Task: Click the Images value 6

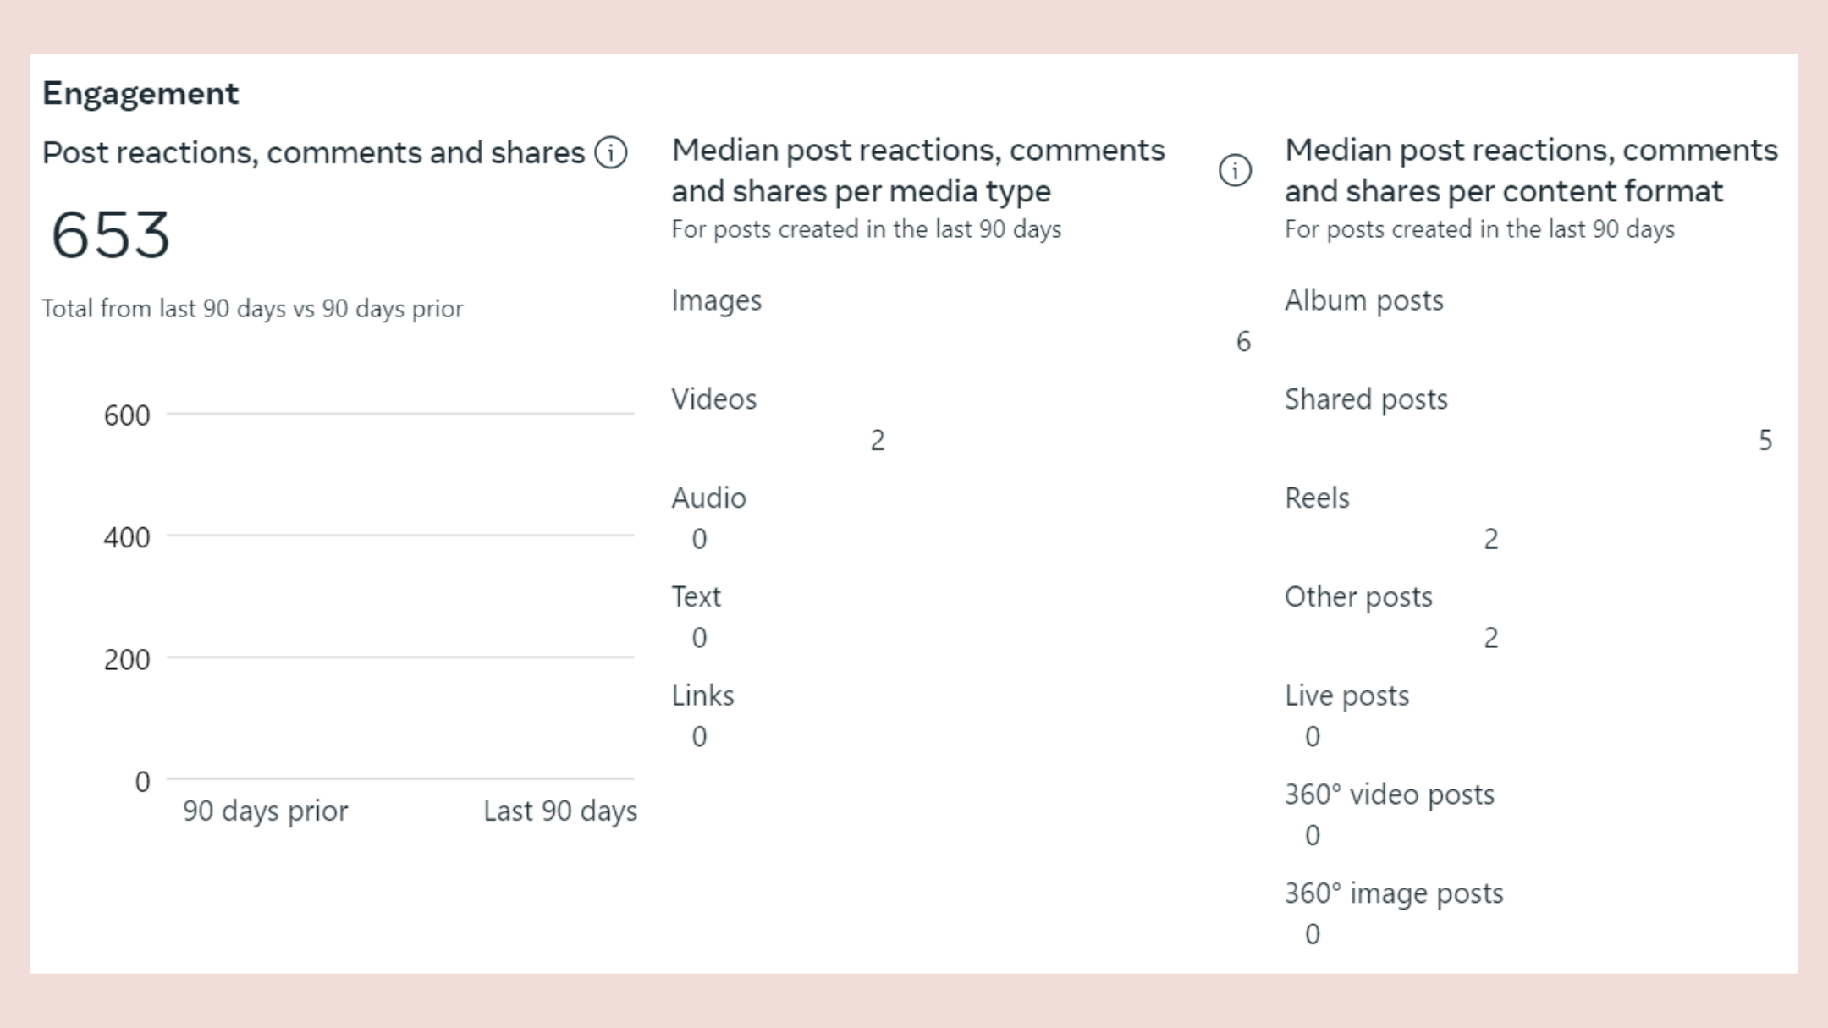Action: [x=1242, y=342]
